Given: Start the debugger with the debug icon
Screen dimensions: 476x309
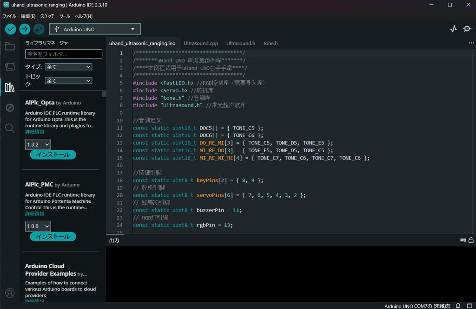Looking at the screenshot, I should point(39,29).
